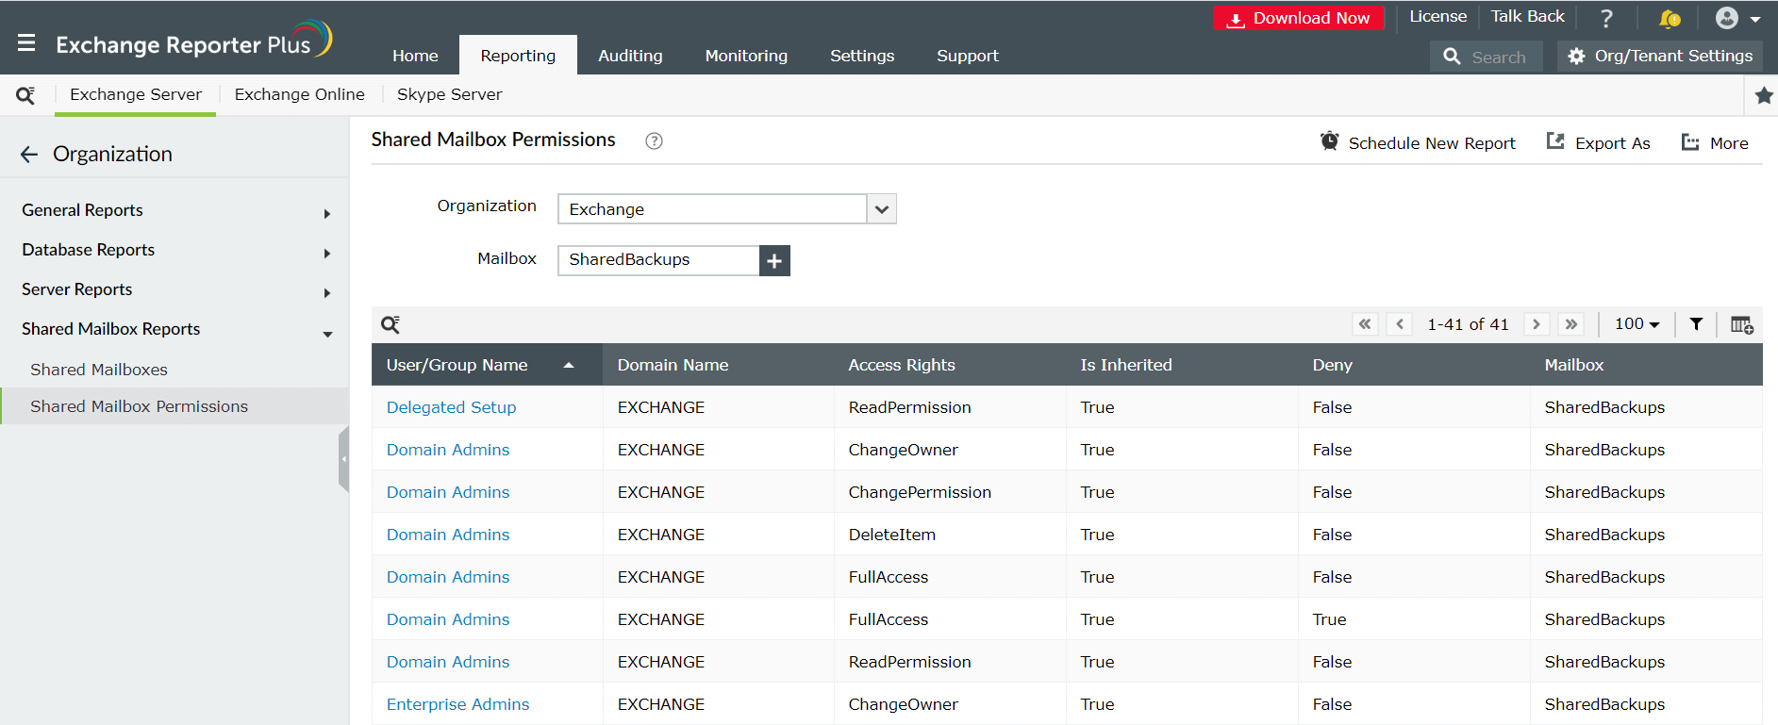The image size is (1778, 725).
Task: Click the Download Now button
Action: 1298,18
